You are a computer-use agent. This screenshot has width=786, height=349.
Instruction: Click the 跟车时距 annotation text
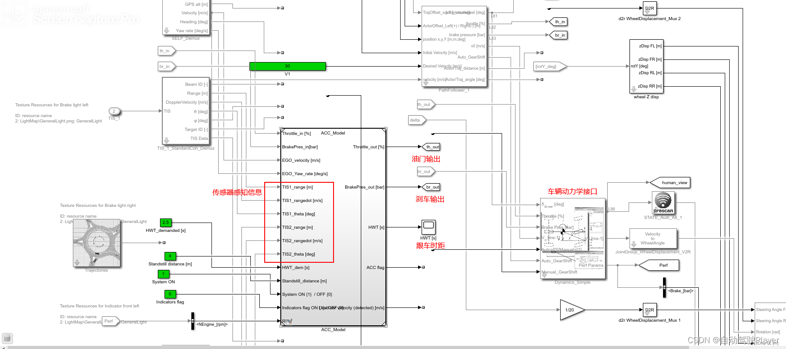coord(431,245)
